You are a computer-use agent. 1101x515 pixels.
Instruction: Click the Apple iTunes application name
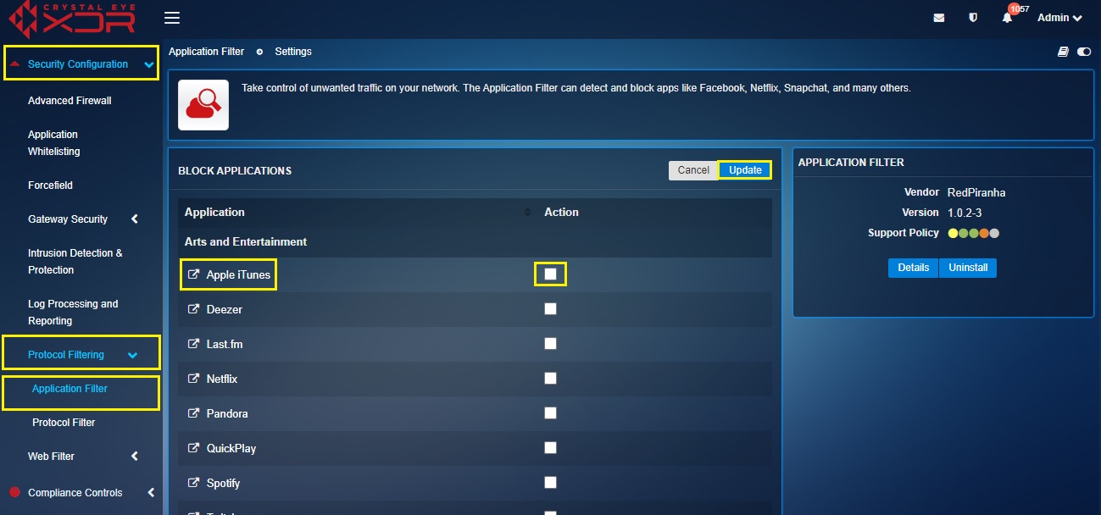tap(238, 274)
